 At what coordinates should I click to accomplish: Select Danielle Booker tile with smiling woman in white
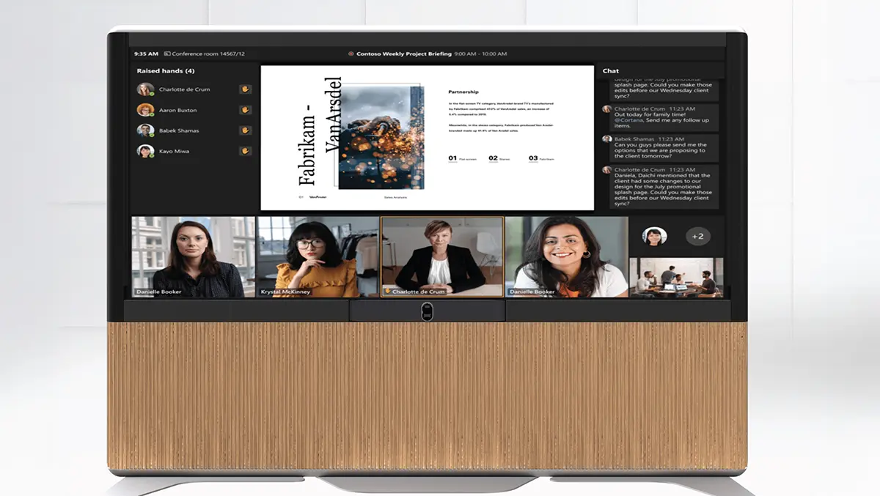(566, 256)
